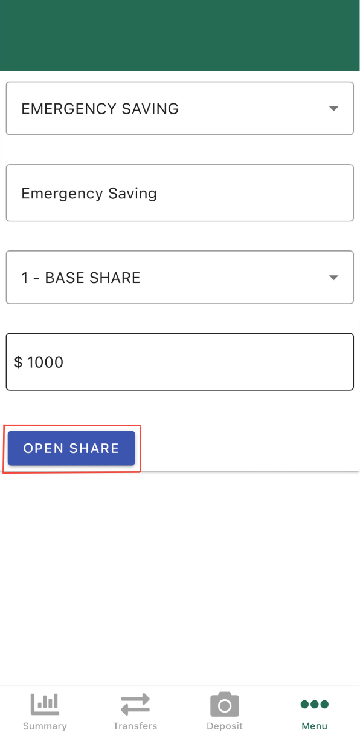The width and height of the screenshot is (360, 750).
Task: Switch to the Summary tab label
Action: click(45, 726)
